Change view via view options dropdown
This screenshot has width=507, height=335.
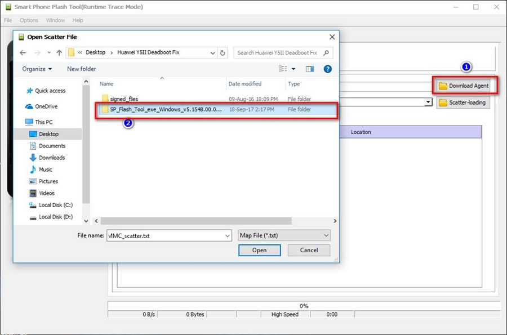tap(293, 69)
